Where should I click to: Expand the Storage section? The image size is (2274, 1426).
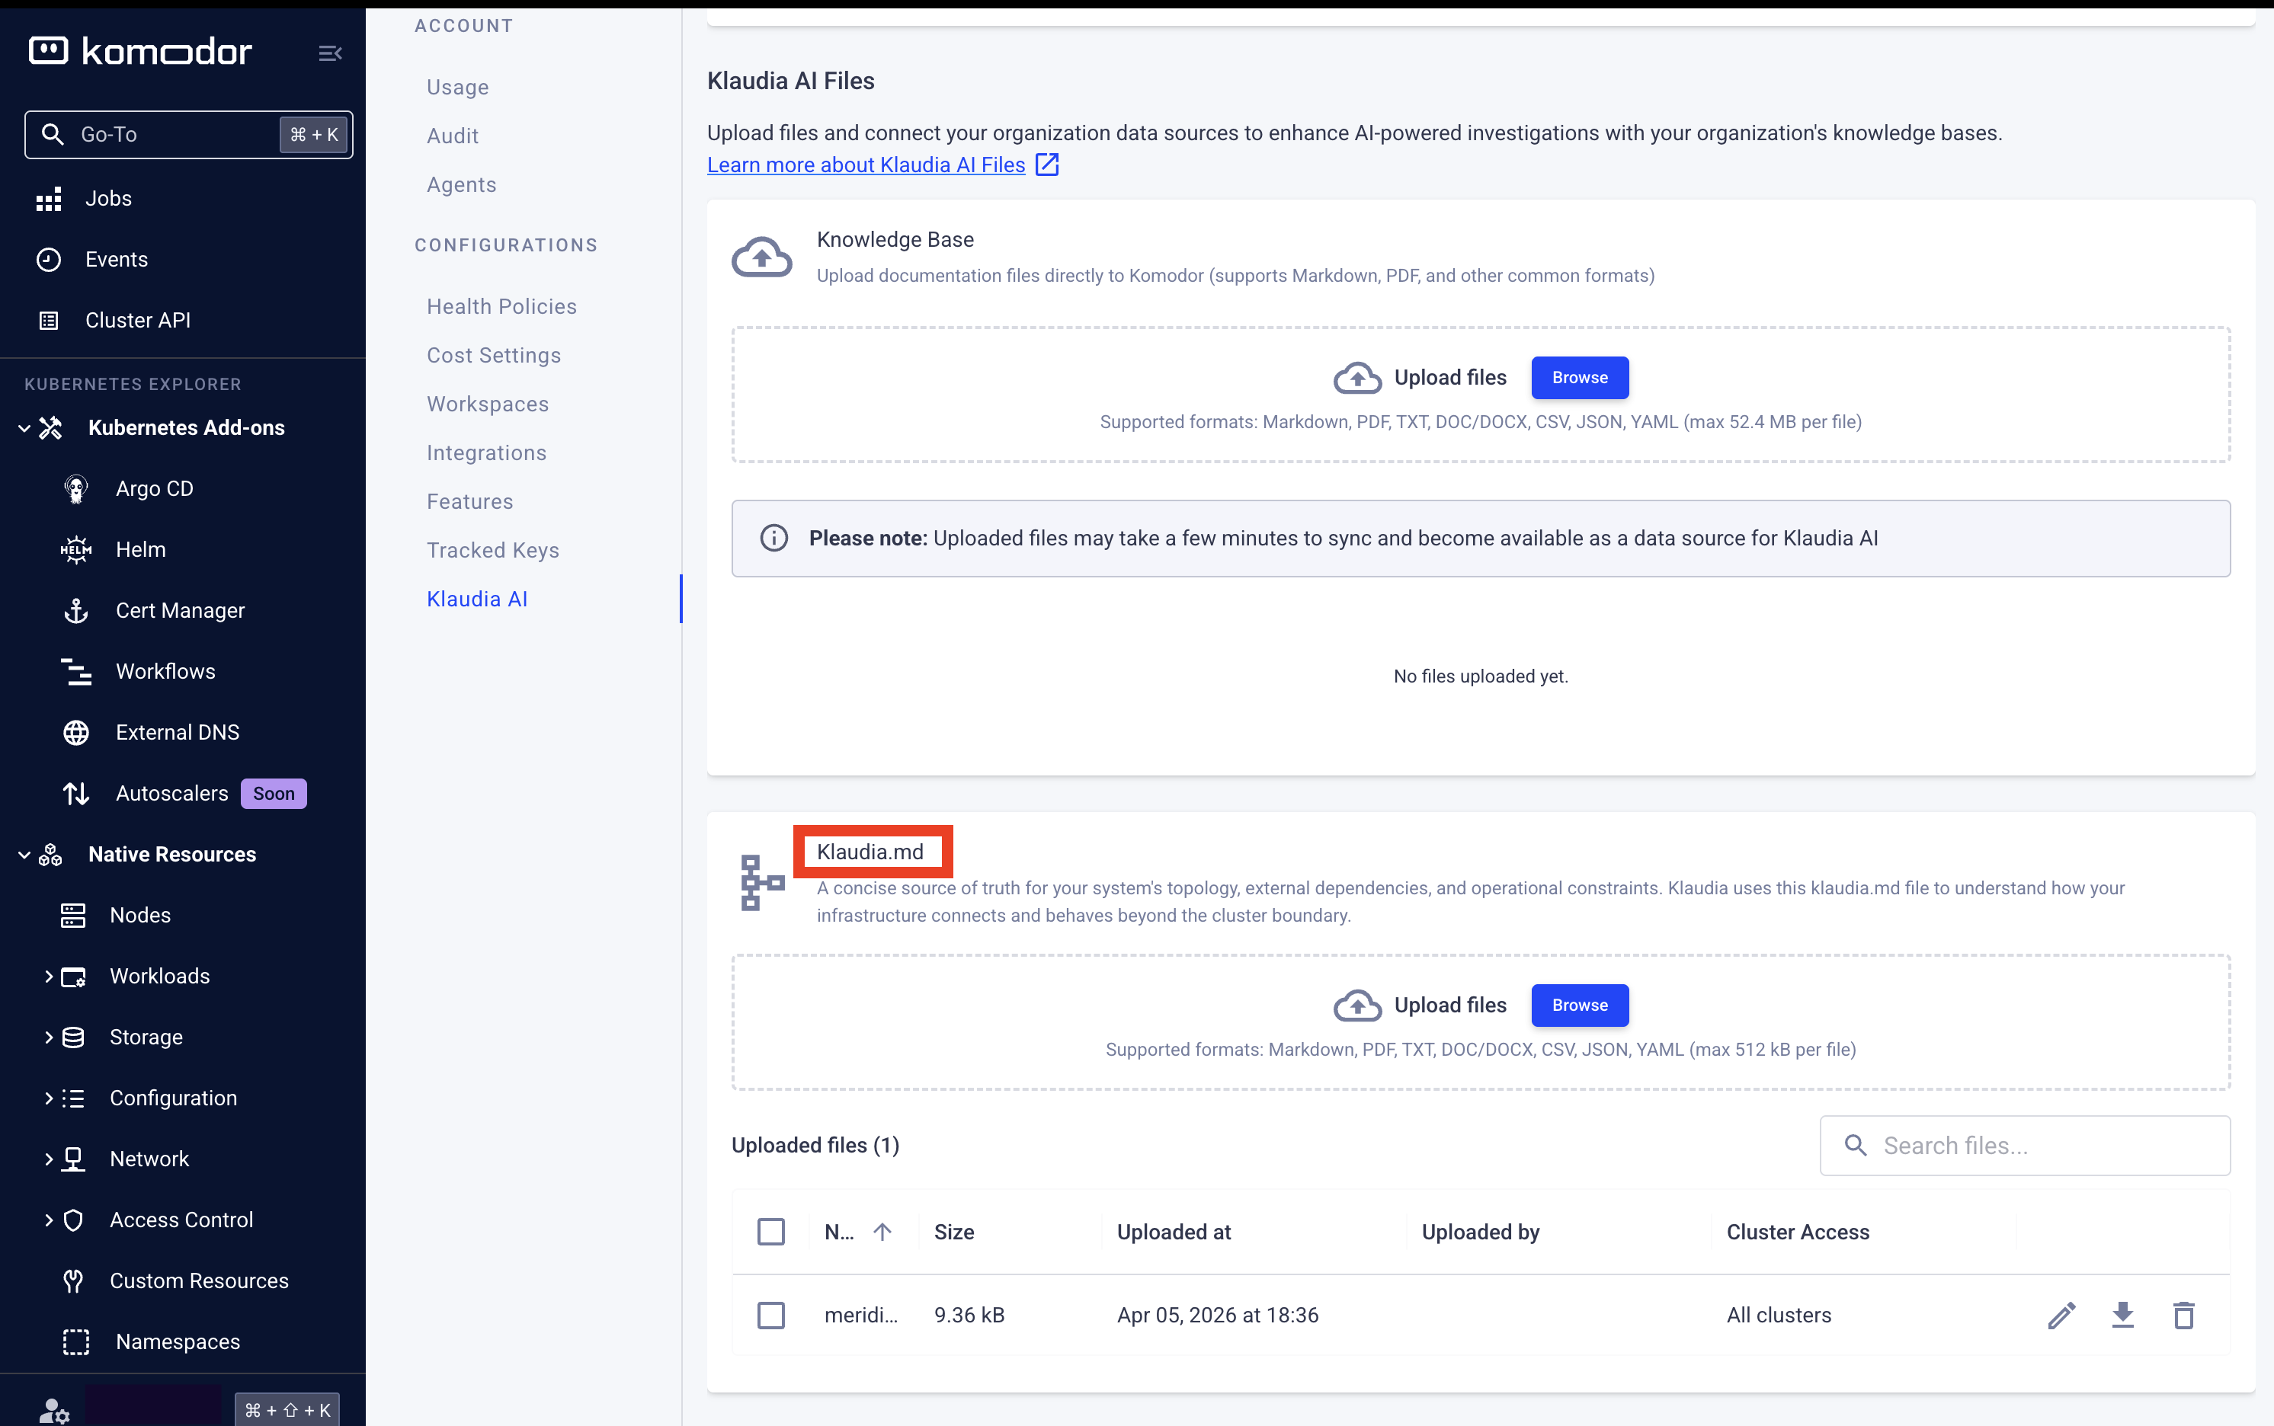coord(48,1038)
